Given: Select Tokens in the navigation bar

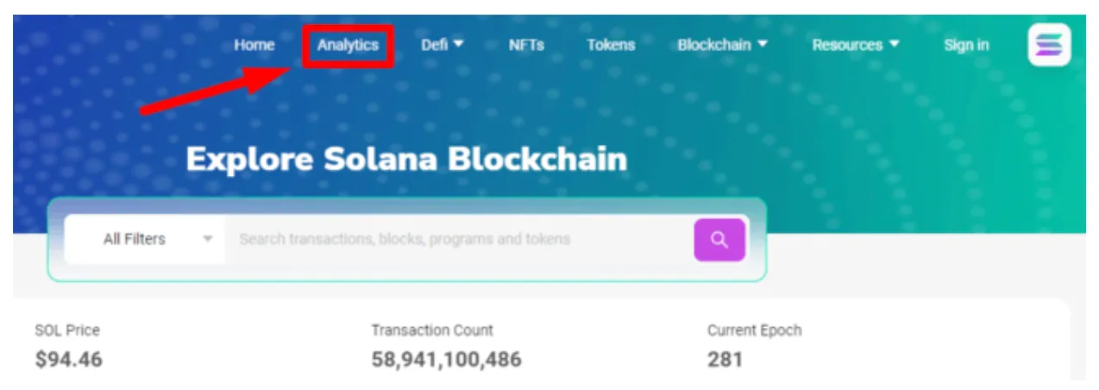Looking at the screenshot, I should [x=611, y=45].
